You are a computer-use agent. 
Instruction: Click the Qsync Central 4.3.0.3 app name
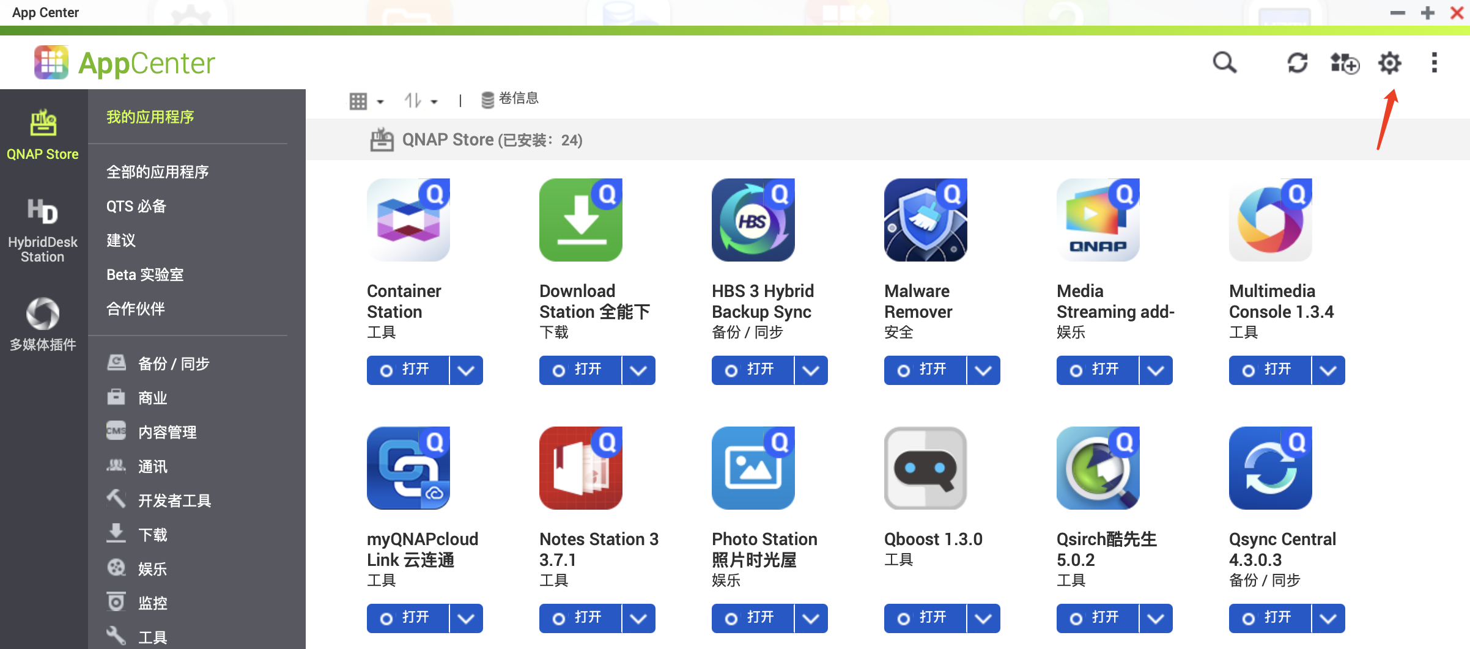1283,549
